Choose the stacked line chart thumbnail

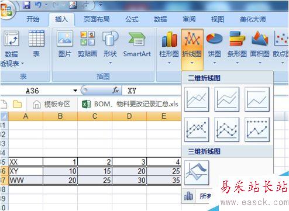(x=227, y=99)
